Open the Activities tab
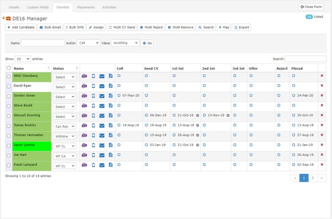The height and width of the screenshot is (219, 332). coord(109,7)
